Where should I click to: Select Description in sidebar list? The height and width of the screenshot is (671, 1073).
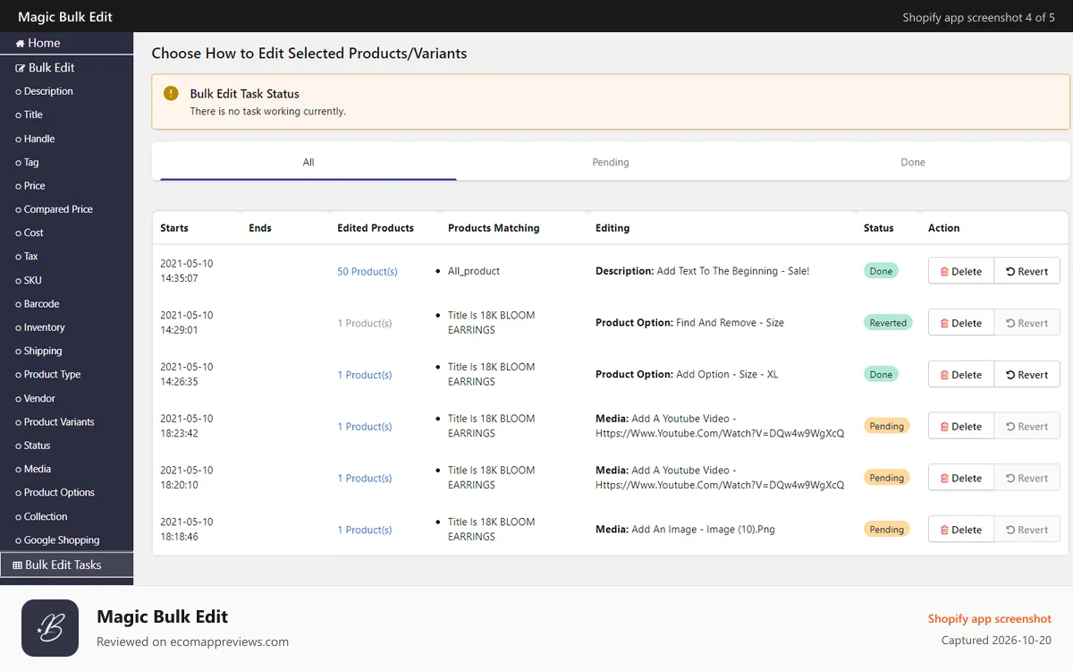44,91
